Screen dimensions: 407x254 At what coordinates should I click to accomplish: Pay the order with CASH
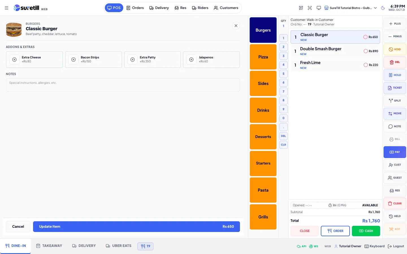click(366, 231)
